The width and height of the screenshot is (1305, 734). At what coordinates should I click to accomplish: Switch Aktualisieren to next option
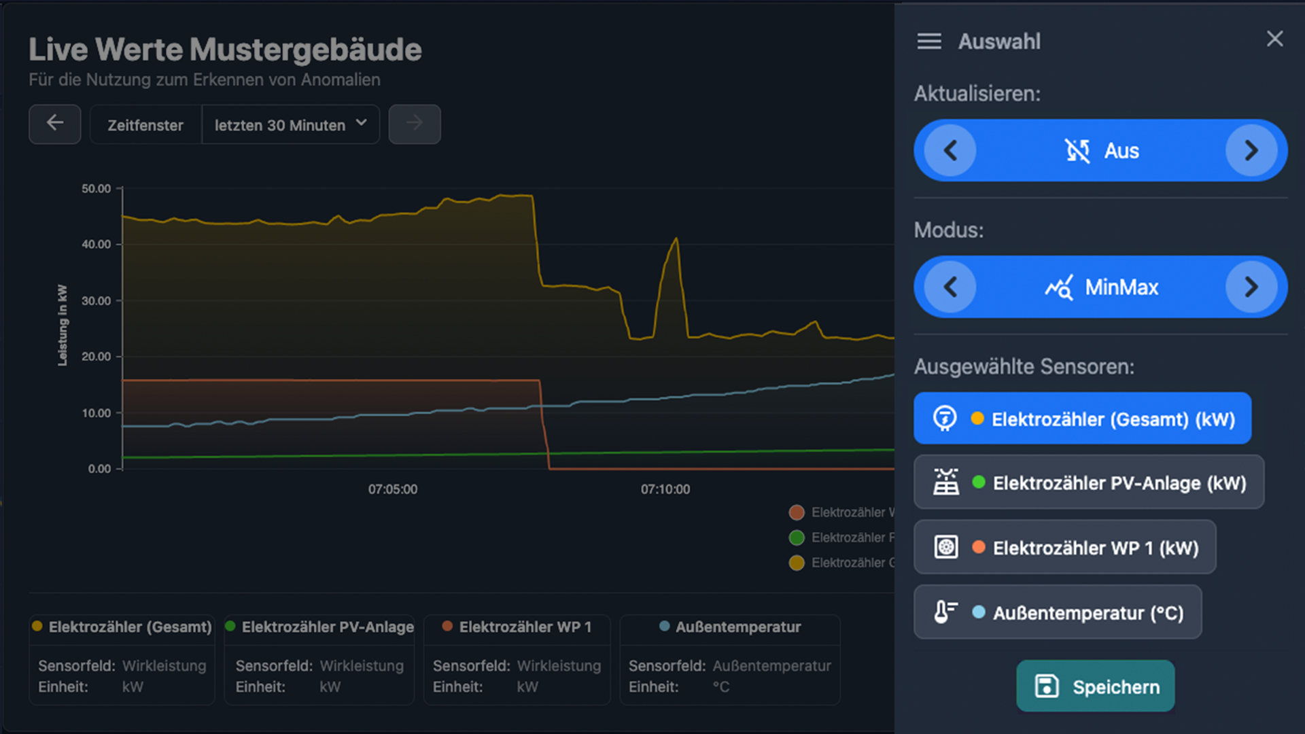coord(1251,151)
